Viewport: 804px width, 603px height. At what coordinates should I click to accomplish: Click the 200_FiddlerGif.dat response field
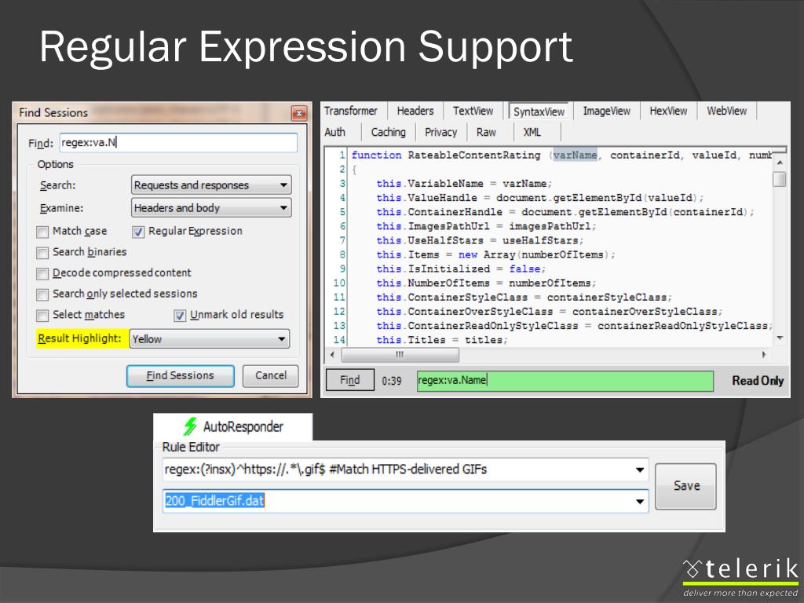click(406, 501)
